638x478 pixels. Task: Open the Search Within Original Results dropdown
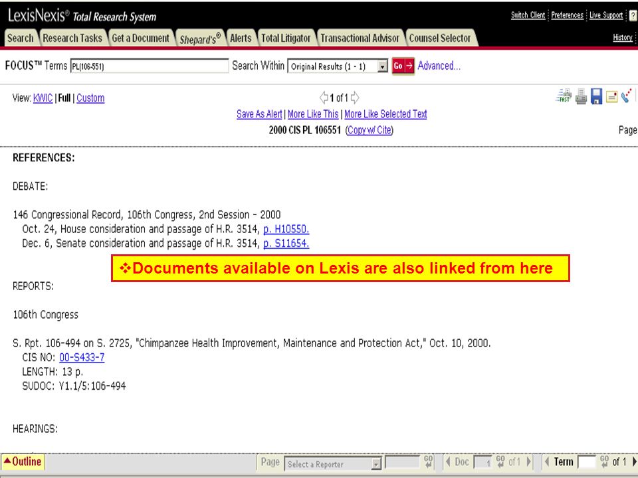pyautogui.click(x=338, y=66)
